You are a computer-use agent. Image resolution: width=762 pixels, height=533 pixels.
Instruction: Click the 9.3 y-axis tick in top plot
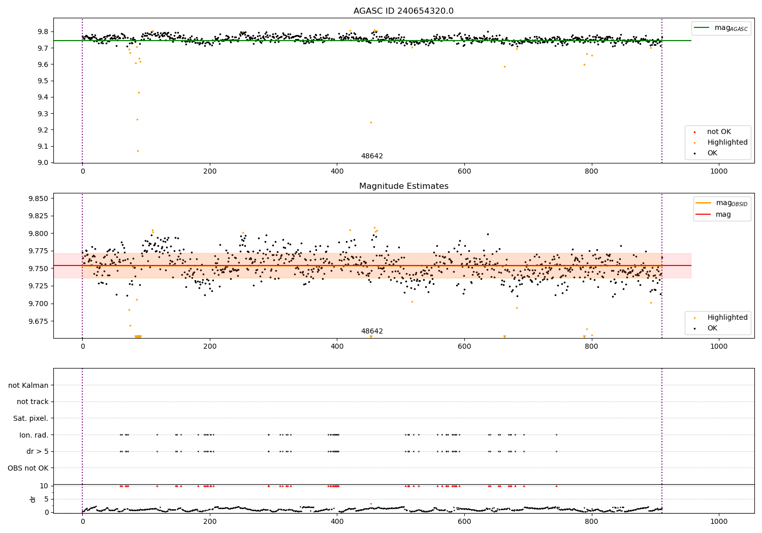(43, 114)
